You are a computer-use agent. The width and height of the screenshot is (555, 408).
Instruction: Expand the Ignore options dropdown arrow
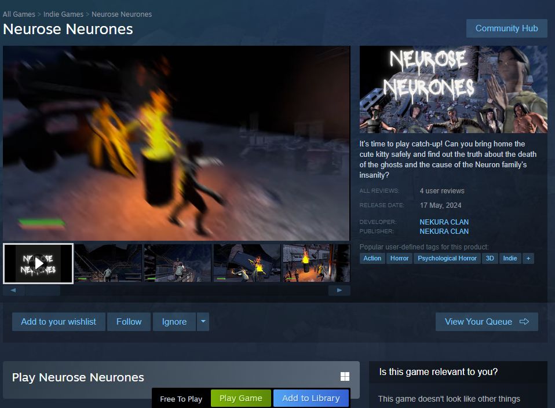point(203,322)
